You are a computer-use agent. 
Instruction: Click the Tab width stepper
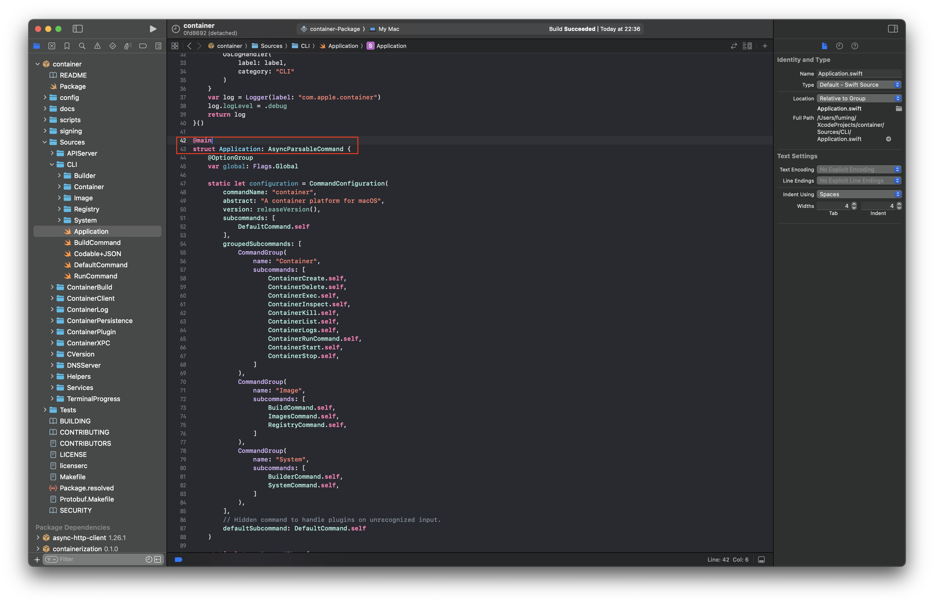[854, 206]
